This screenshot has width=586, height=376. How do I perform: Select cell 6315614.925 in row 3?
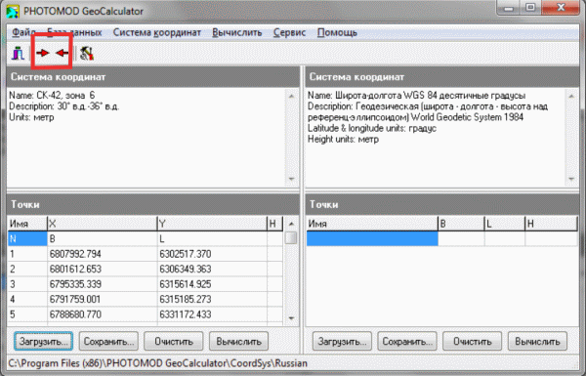click(212, 284)
